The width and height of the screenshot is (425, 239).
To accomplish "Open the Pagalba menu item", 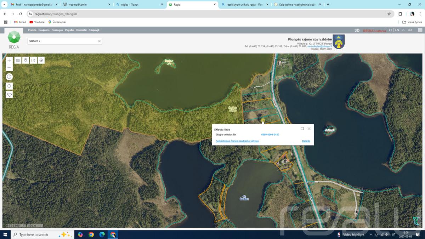I will (x=70, y=30).
